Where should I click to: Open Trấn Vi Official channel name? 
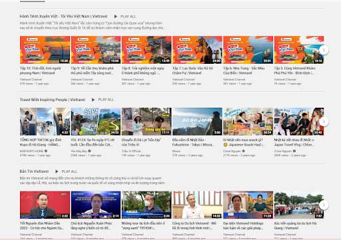[x=131, y=151]
